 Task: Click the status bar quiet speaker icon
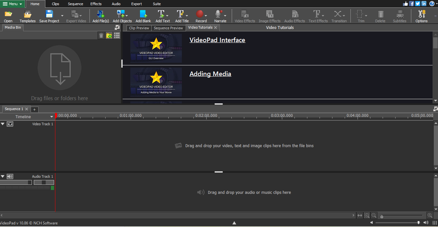tap(371, 222)
